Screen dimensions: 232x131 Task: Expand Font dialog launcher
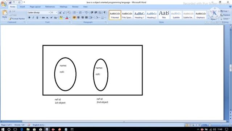70,22
